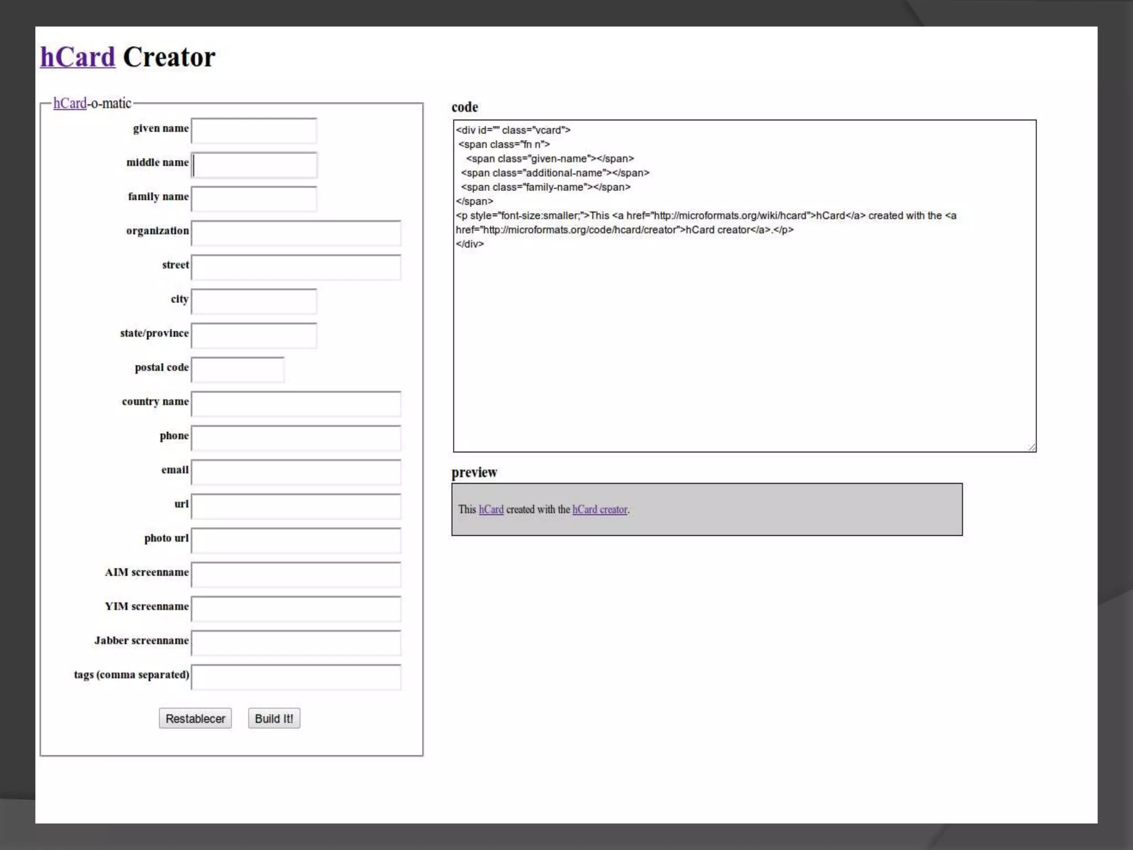Viewport: 1133px width, 850px height.
Task: Focus the Jabber screenname field
Action: point(296,643)
